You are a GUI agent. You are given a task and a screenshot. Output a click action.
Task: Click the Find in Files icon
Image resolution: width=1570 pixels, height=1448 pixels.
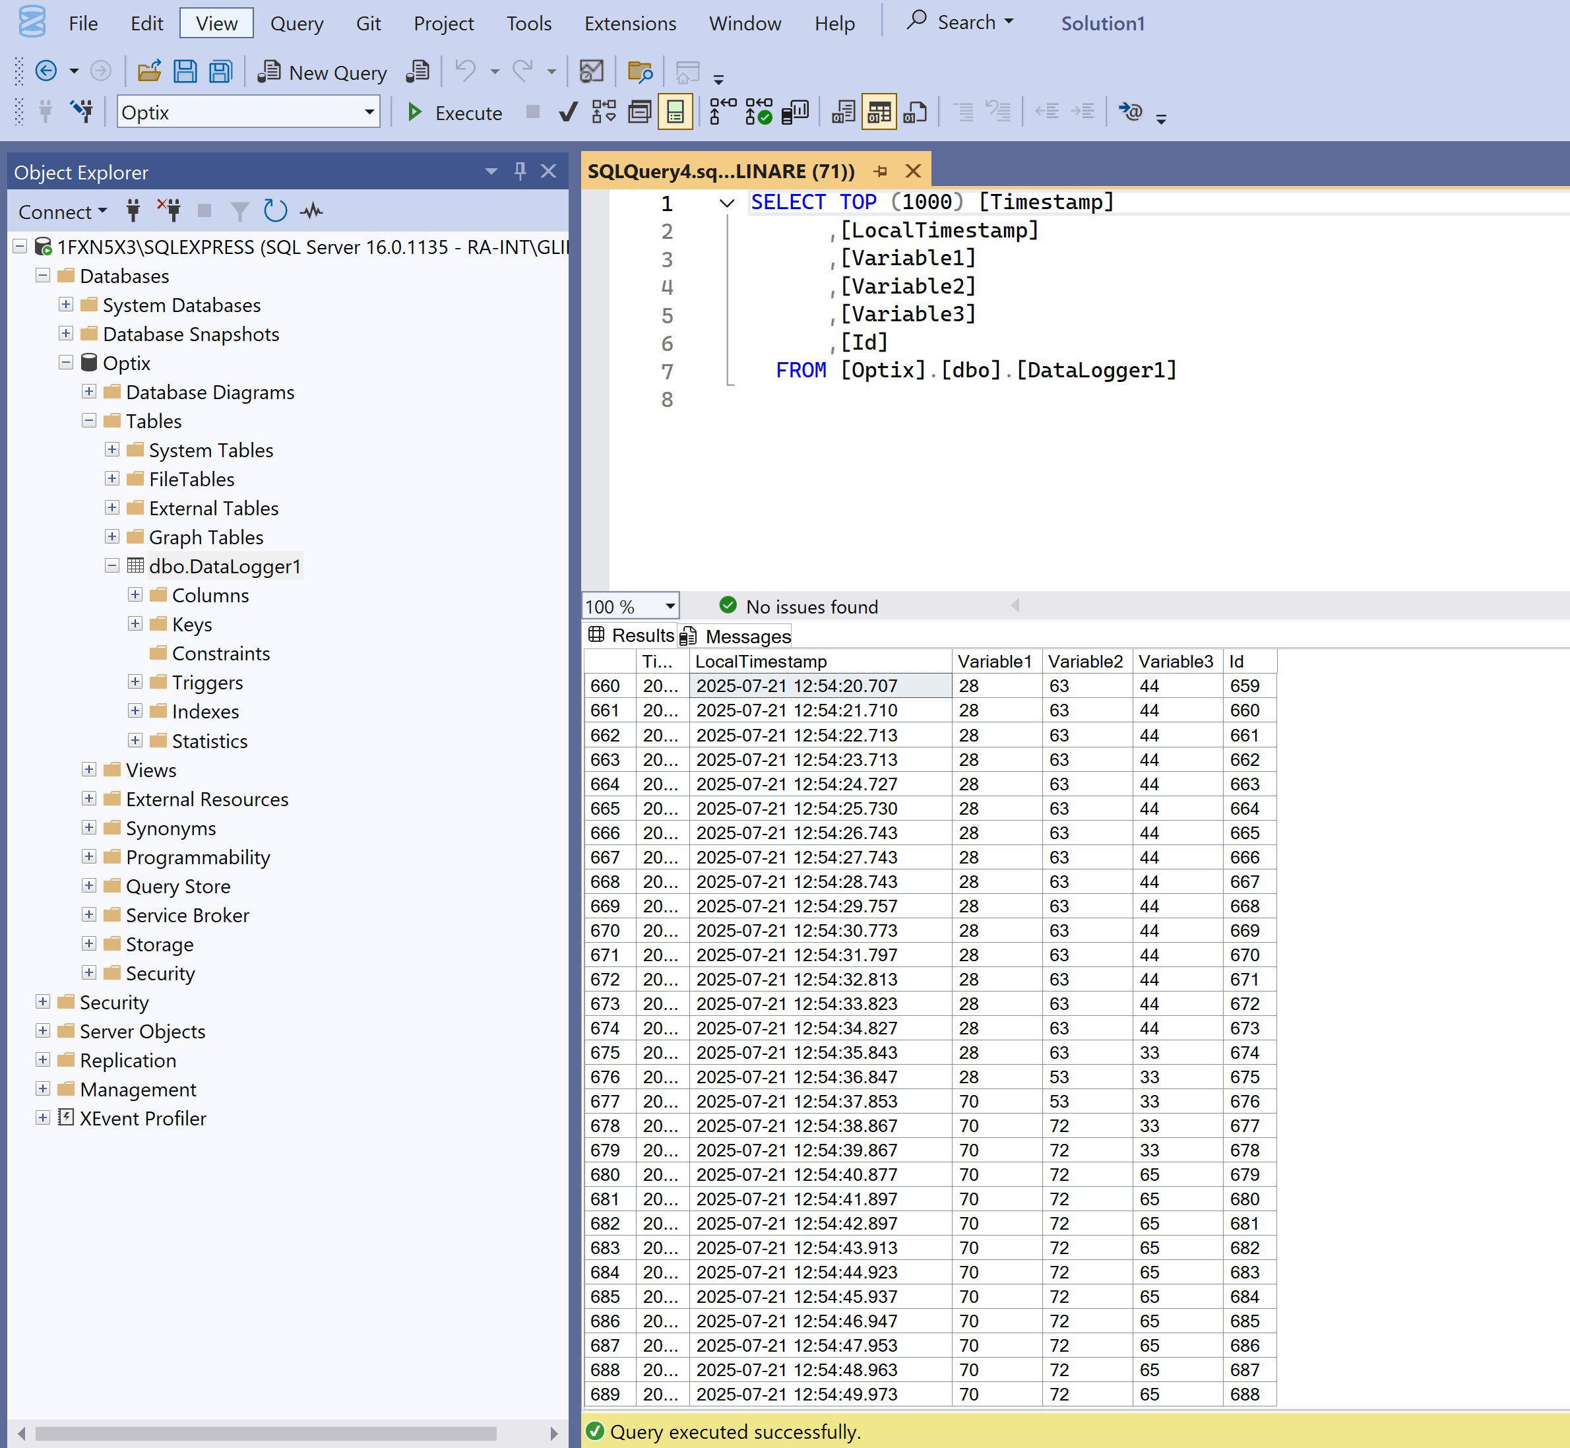(640, 71)
